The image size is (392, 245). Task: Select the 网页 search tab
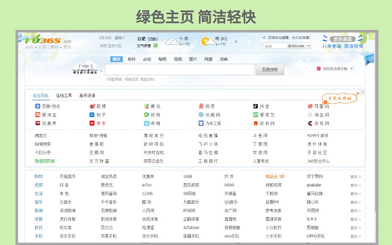116,59
